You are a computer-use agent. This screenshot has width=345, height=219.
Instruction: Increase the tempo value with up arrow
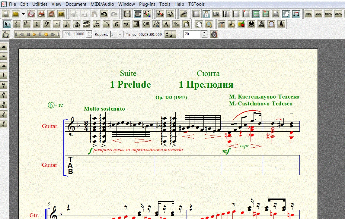[204, 33]
